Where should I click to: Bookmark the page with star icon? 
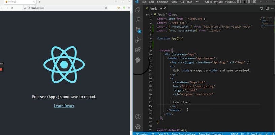[106, 8]
